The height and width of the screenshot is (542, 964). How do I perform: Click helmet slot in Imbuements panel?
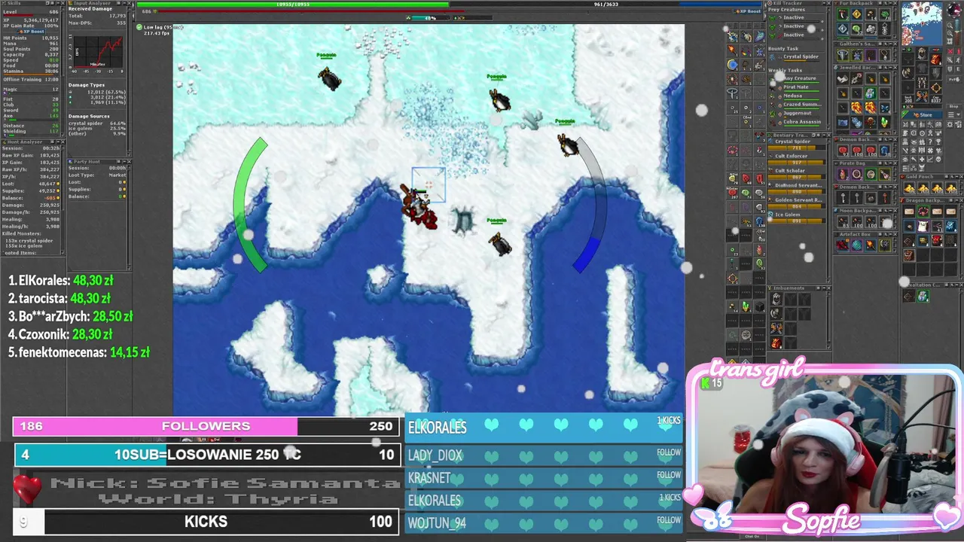776,299
